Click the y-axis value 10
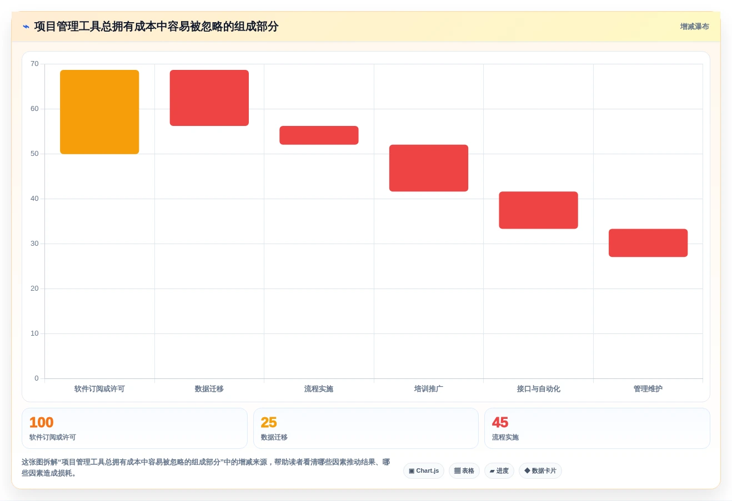Viewport: 732px width, 501px height. click(34, 333)
